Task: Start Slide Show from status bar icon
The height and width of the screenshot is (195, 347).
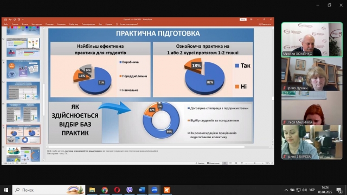Action: [x=242, y=163]
